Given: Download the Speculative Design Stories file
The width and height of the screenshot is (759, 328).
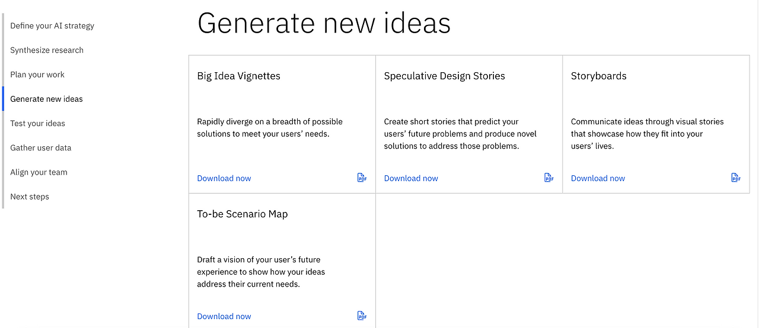Looking at the screenshot, I should point(411,178).
